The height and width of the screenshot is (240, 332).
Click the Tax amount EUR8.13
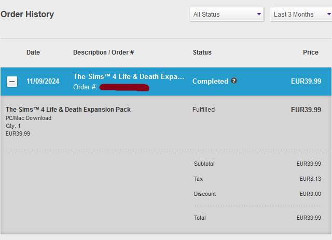[310, 179]
